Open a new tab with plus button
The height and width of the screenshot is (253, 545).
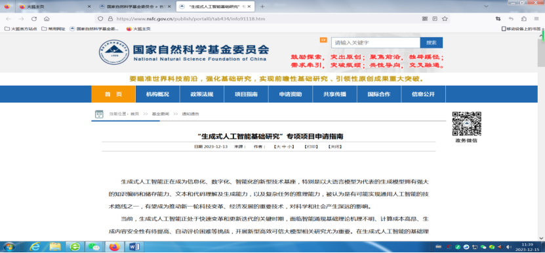(262, 7)
